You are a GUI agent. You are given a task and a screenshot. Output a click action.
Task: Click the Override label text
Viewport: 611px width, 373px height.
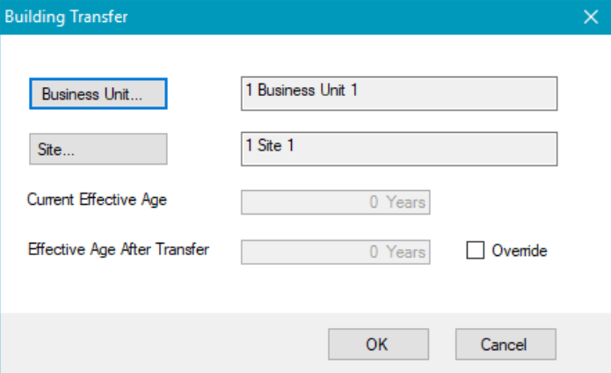(x=519, y=252)
